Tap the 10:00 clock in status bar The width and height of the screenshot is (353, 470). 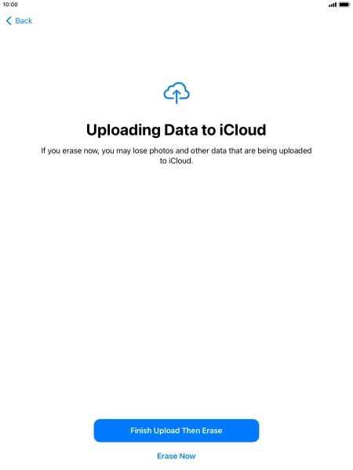coord(10,5)
